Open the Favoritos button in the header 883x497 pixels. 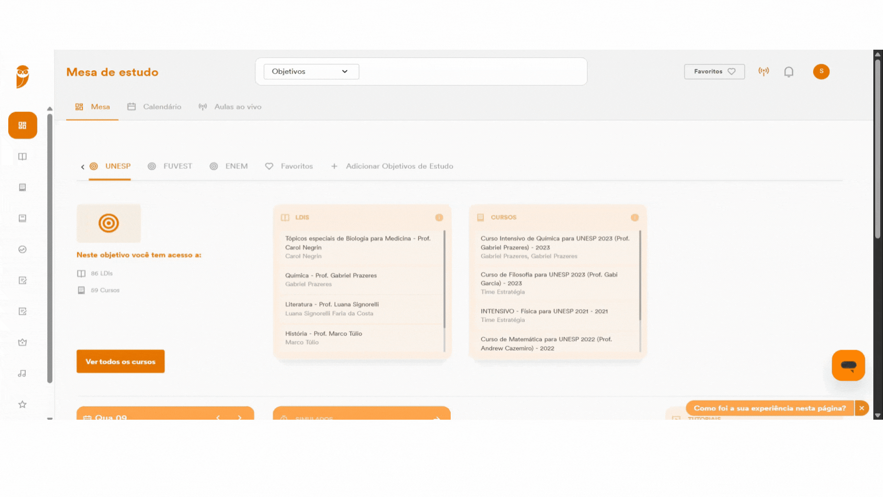coord(714,71)
